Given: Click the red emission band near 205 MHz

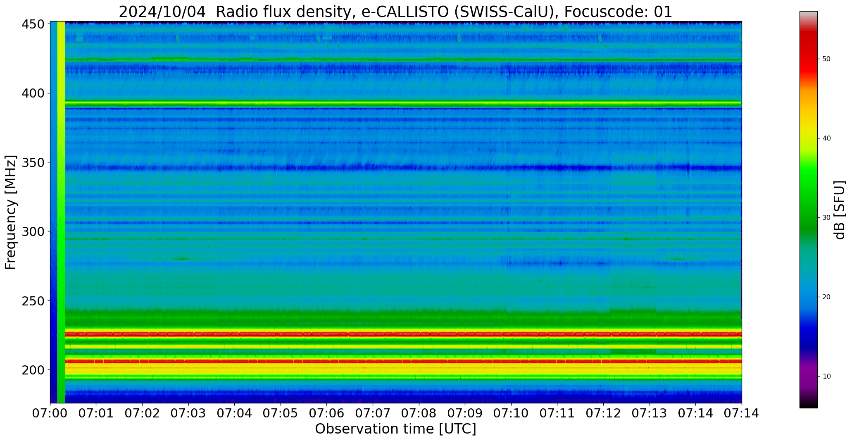Looking at the screenshot, I should pyautogui.click(x=403, y=361).
